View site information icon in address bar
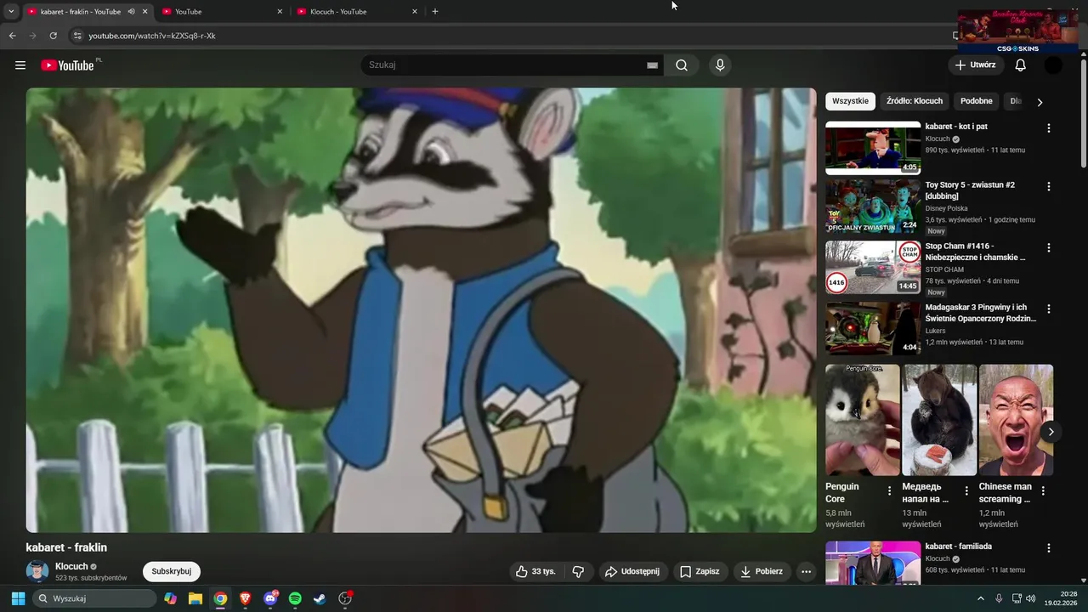Image resolution: width=1088 pixels, height=612 pixels. coord(77,36)
